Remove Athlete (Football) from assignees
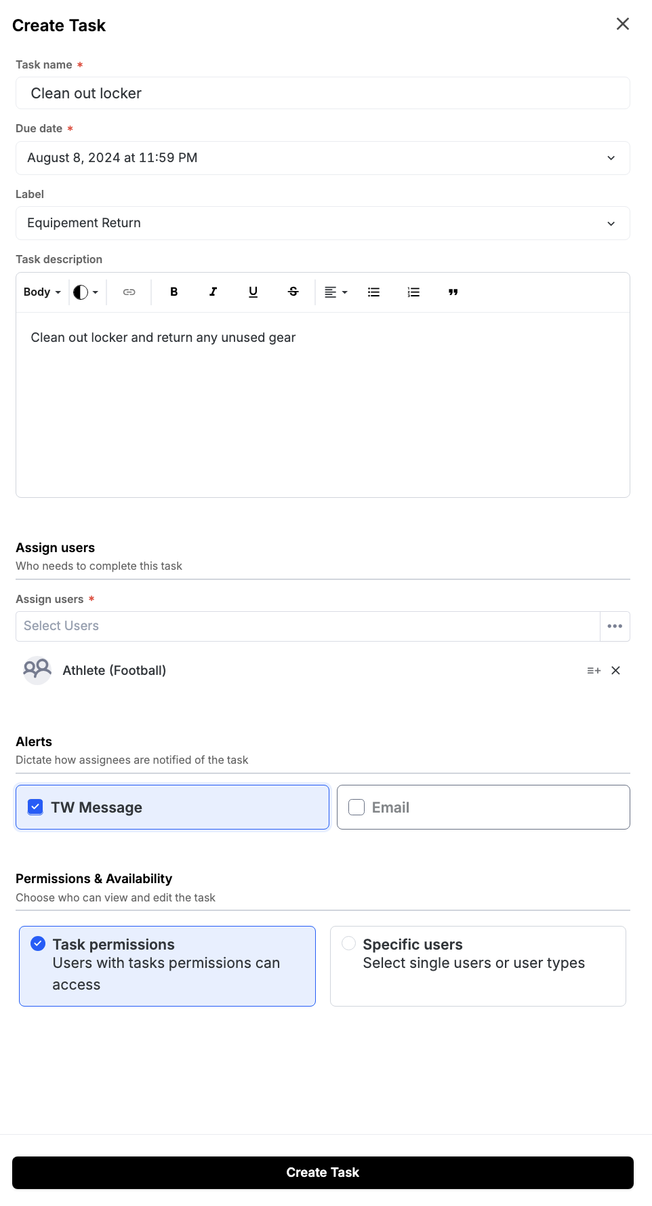This screenshot has height=1206, width=652. coord(616,671)
